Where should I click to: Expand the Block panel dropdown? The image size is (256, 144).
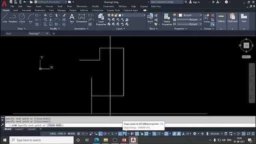[154, 28]
